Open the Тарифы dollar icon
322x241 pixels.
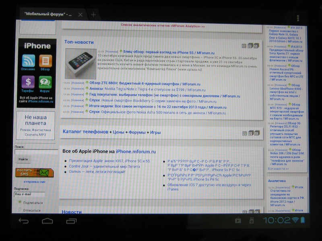pos(28,82)
